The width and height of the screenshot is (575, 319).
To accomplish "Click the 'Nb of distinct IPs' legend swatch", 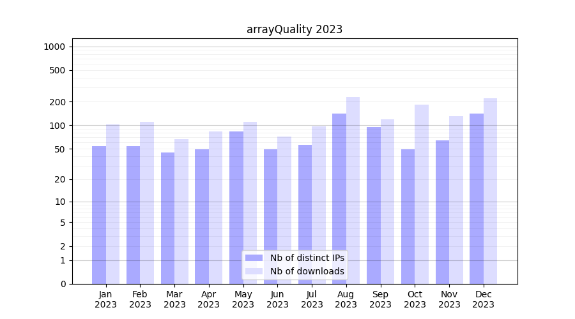I will [x=254, y=258].
